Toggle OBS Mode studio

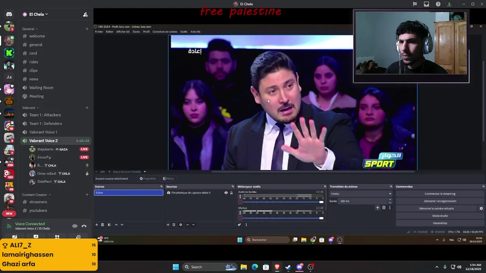[x=440, y=216]
